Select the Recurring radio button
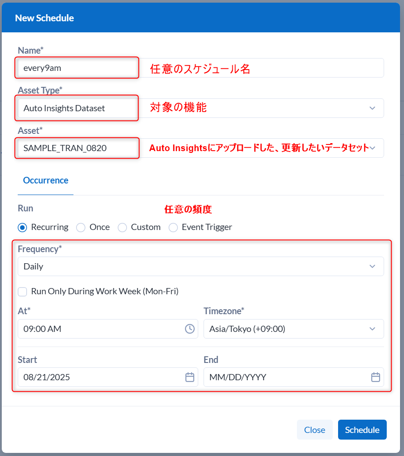Viewport: 404px width, 456px height. [23, 227]
